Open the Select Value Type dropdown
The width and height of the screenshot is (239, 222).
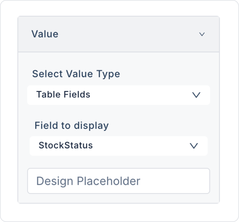(x=118, y=95)
